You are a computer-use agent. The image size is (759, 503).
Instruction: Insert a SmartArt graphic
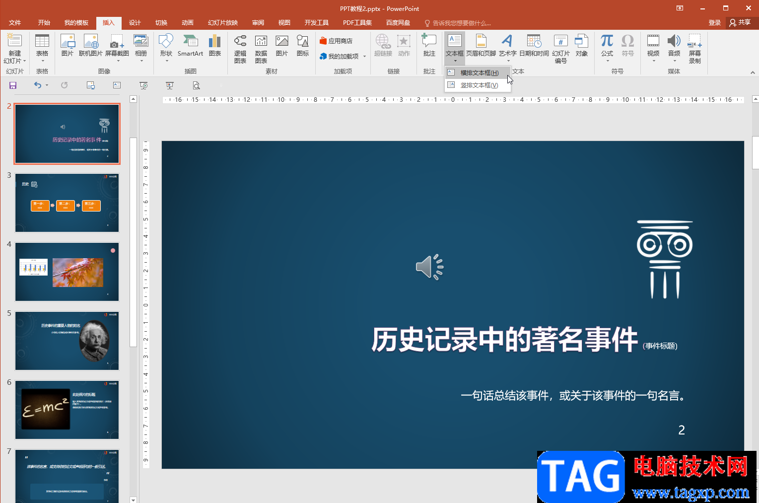(x=190, y=46)
